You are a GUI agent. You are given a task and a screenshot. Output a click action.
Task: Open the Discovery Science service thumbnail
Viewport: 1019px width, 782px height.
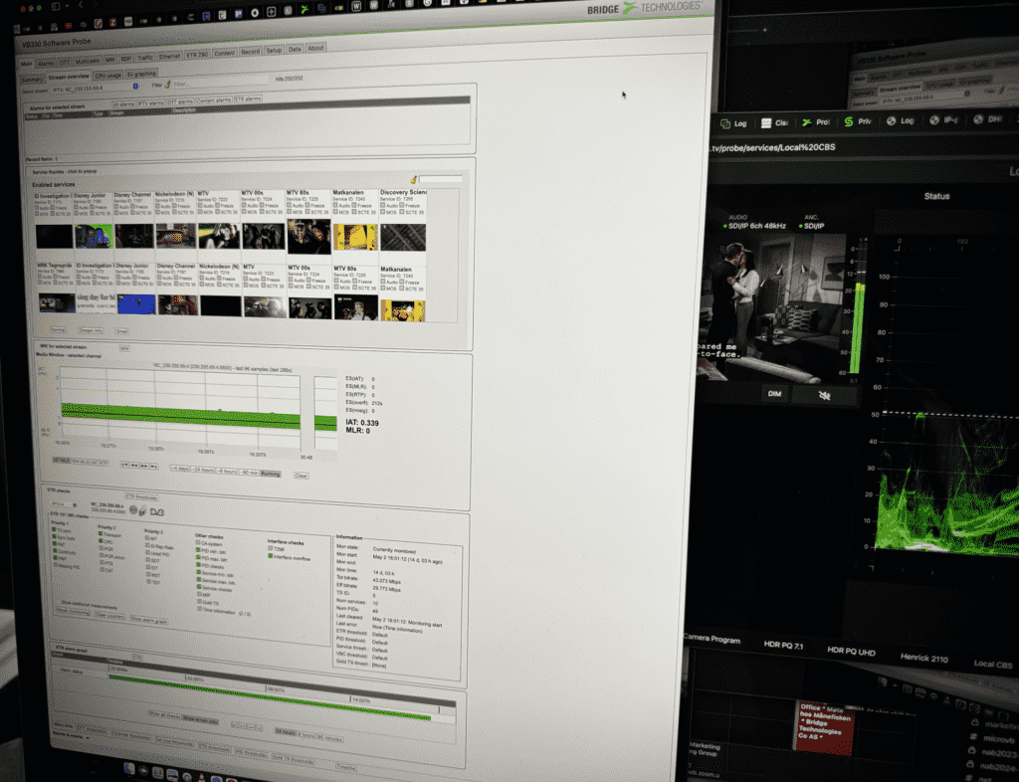(403, 238)
